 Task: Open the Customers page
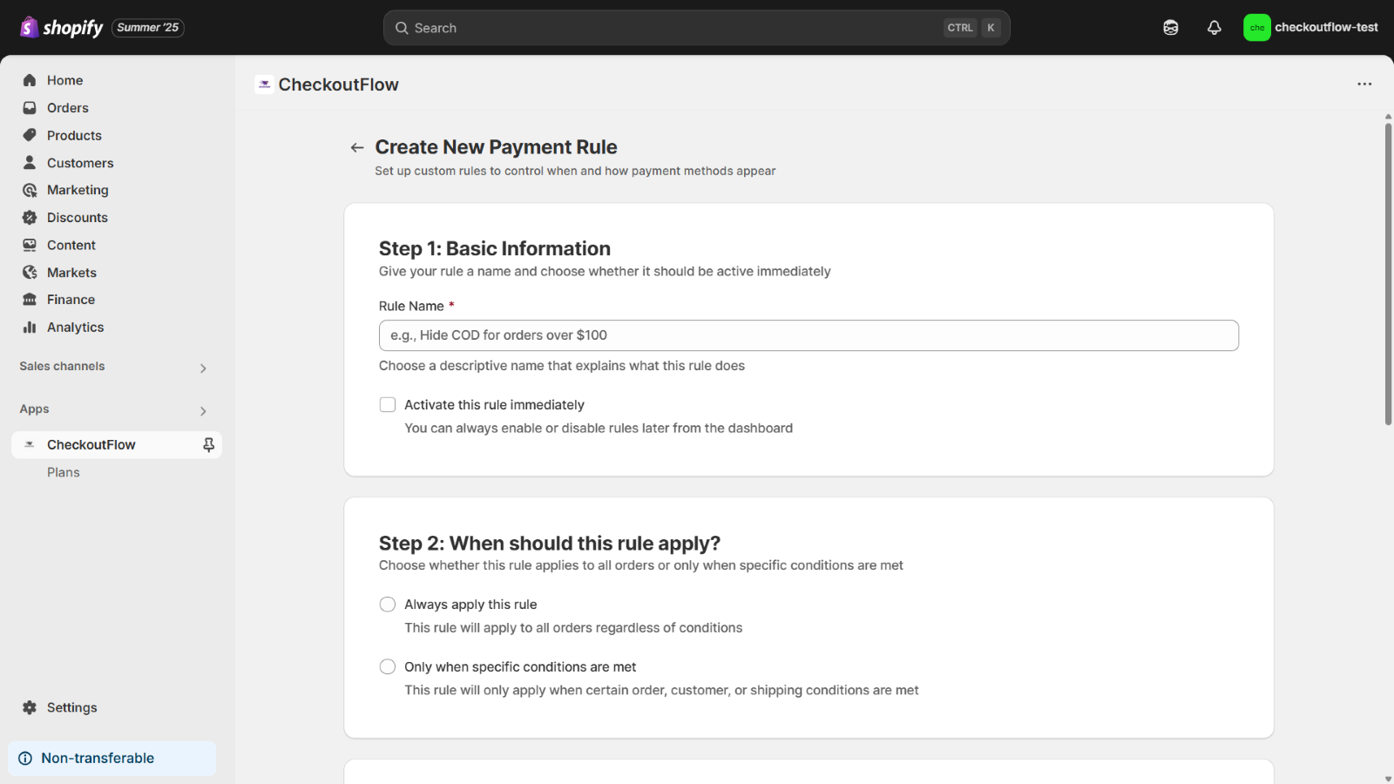pos(80,163)
